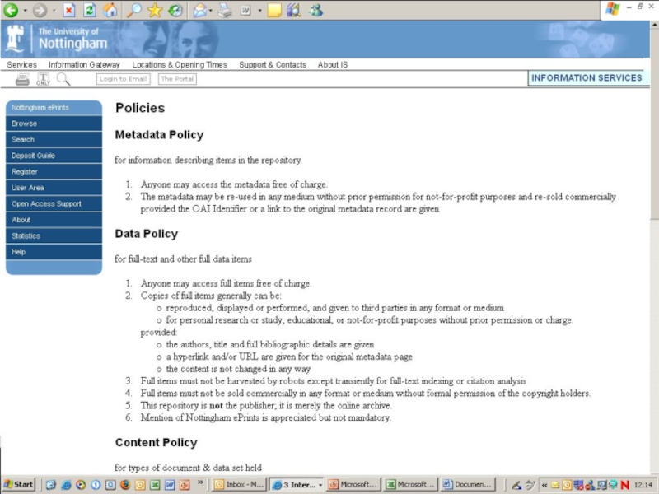Click the taskbar clock showing 12:14
Image resolution: width=659 pixels, height=494 pixels.
click(643, 485)
